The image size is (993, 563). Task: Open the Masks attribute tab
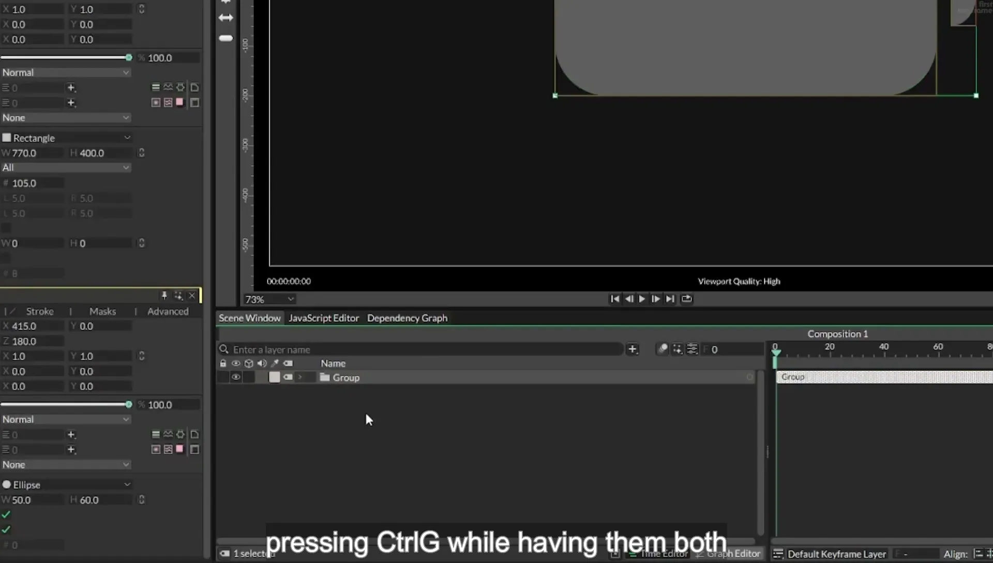[x=102, y=312]
